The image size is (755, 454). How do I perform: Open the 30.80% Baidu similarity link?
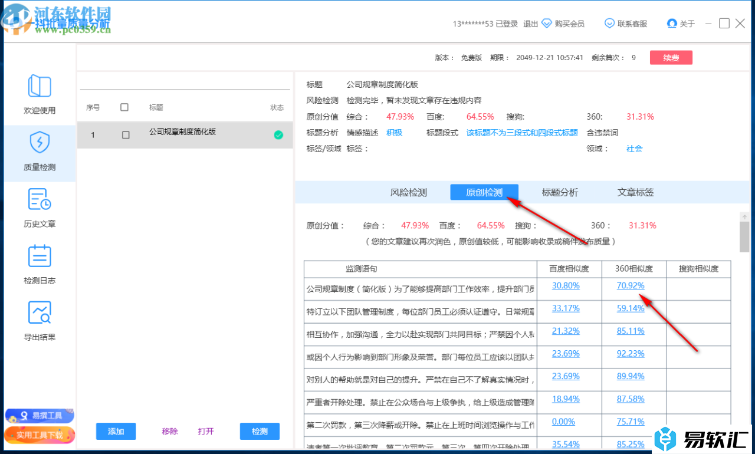click(566, 285)
